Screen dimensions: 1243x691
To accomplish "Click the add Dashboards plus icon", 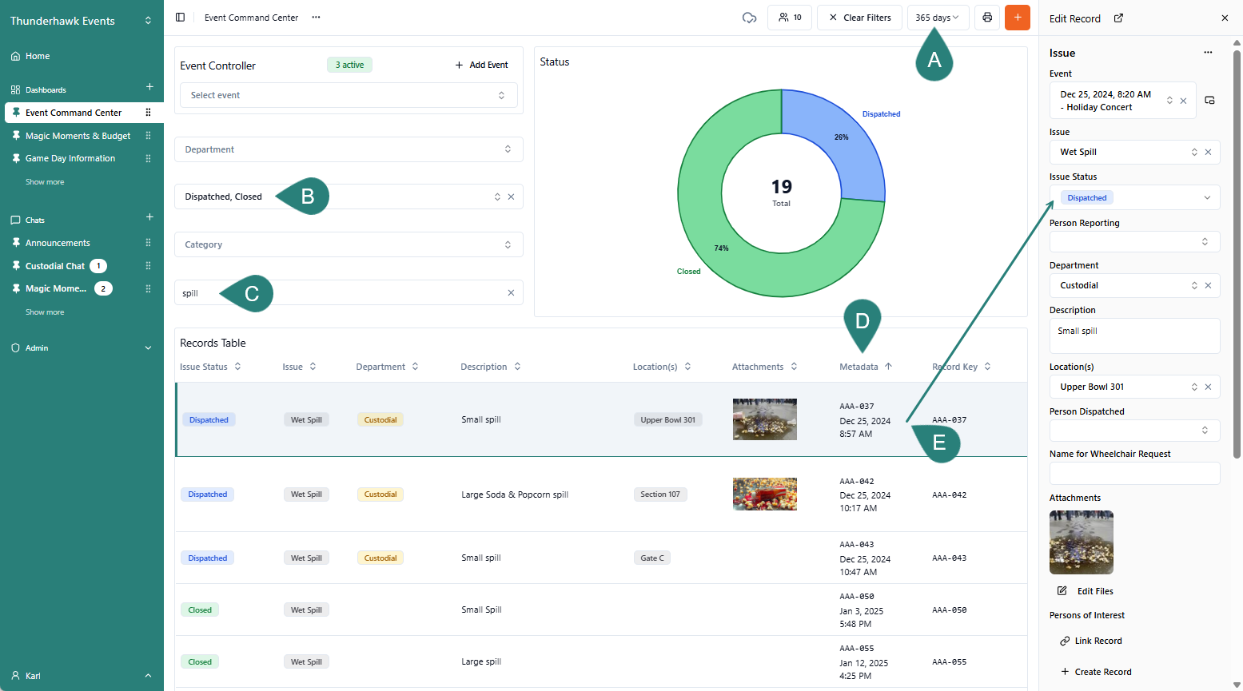I will (149, 87).
